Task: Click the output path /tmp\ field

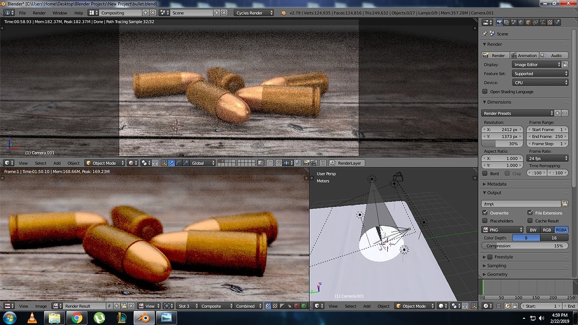Action: tap(520, 204)
